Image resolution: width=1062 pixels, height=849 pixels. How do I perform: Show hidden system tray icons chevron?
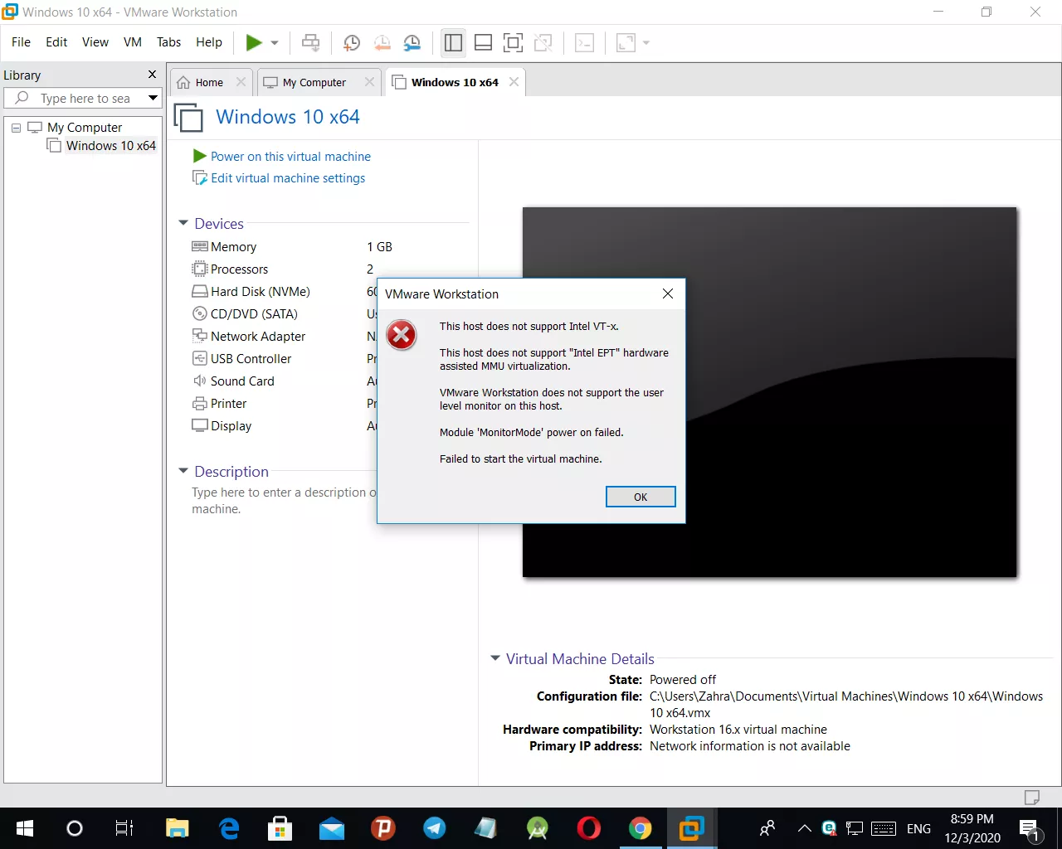click(x=804, y=828)
